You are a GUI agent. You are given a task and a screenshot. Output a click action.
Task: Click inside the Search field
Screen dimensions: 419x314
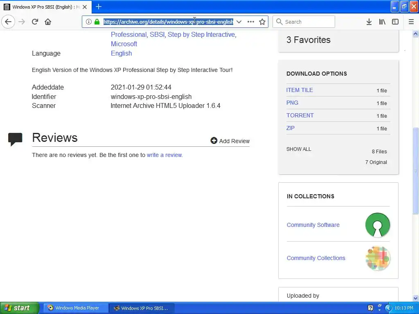click(304, 22)
